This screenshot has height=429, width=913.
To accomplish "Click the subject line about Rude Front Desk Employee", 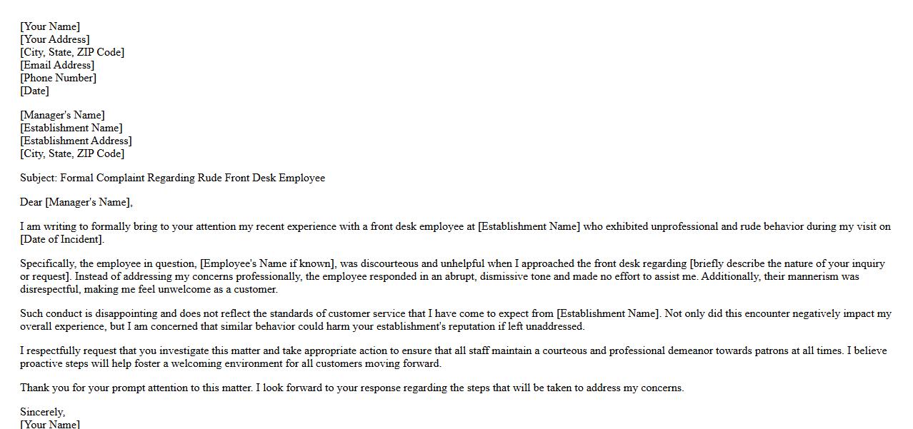I will click(x=172, y=178).
